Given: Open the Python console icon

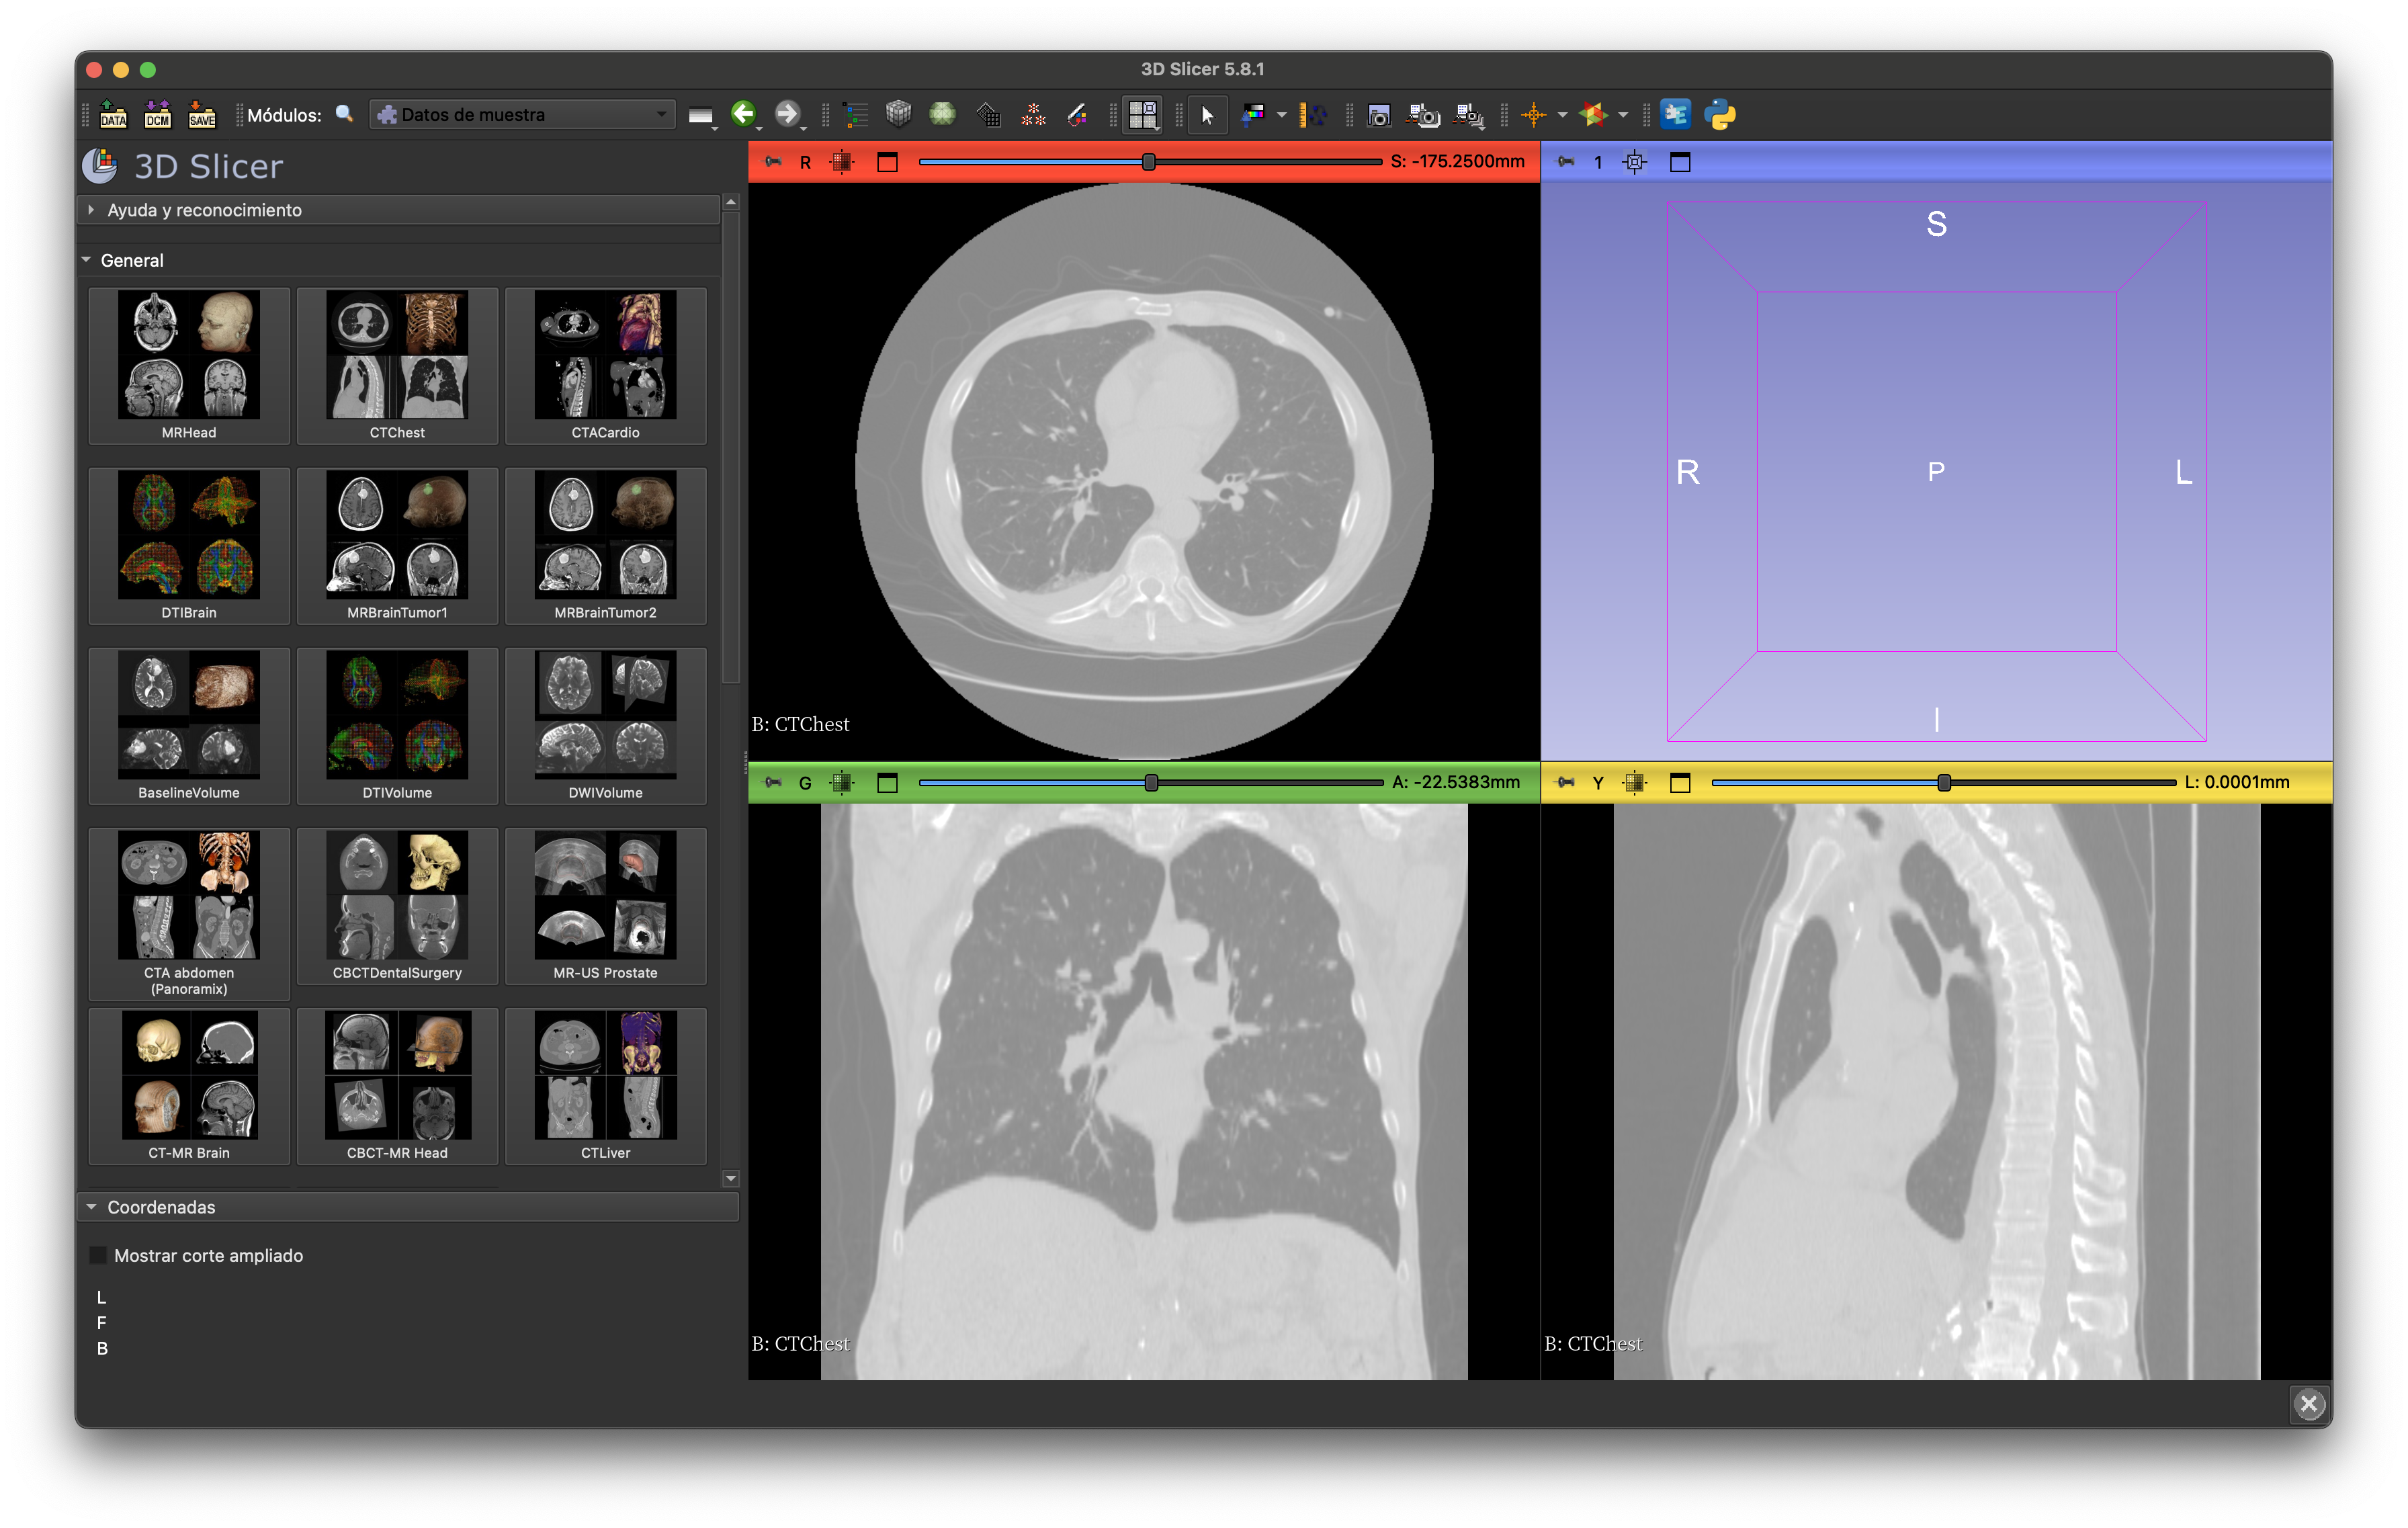Looking at the screenshot, I should (x=1720, y=115).
